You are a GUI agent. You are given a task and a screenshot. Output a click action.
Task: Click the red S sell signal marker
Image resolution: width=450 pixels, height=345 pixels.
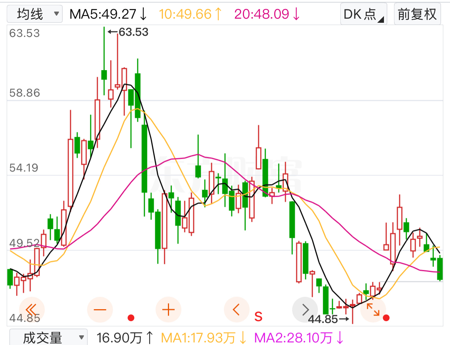[258, 317]
